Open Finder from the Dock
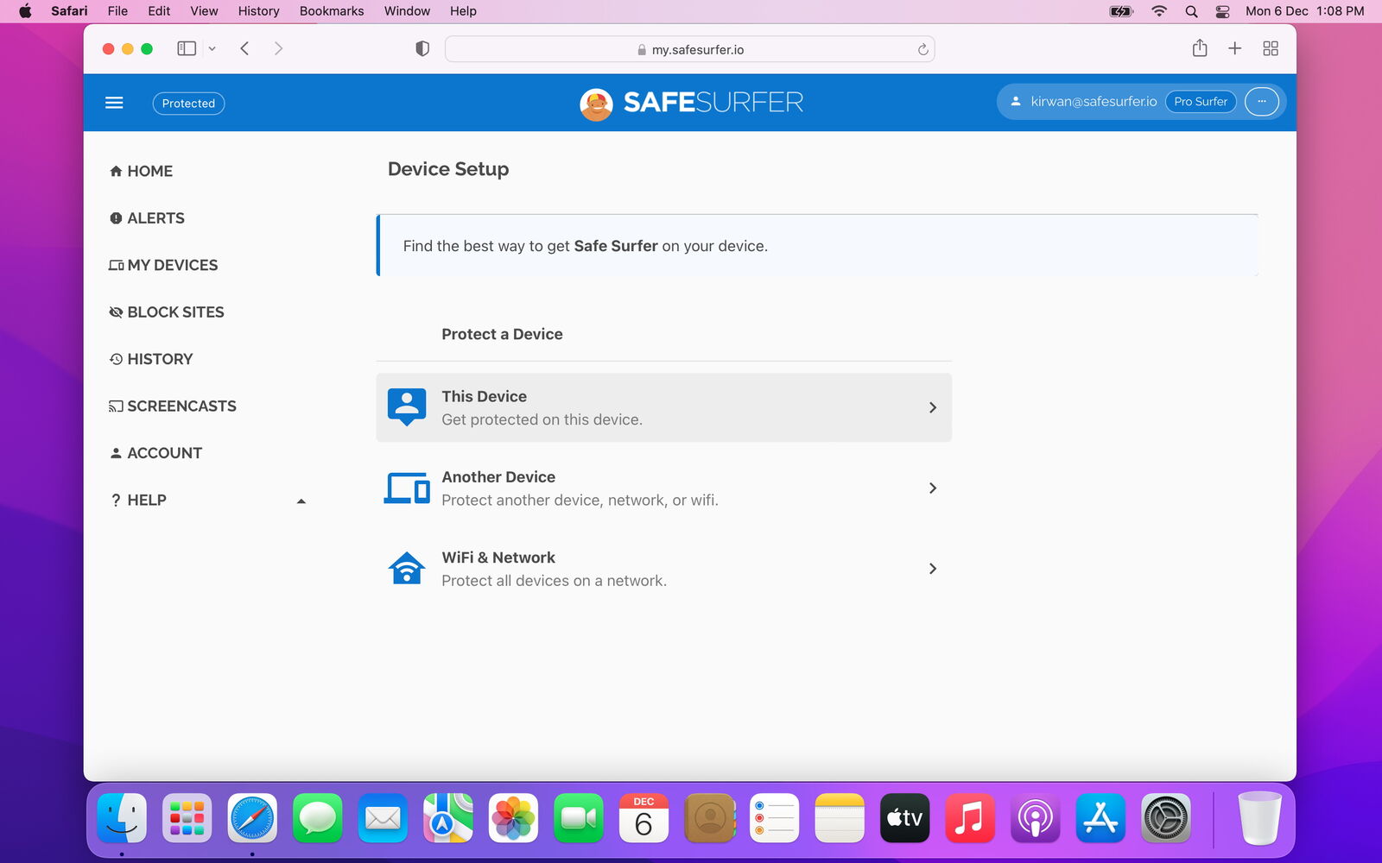This screenshot has width=1382, height=863. 122,817
